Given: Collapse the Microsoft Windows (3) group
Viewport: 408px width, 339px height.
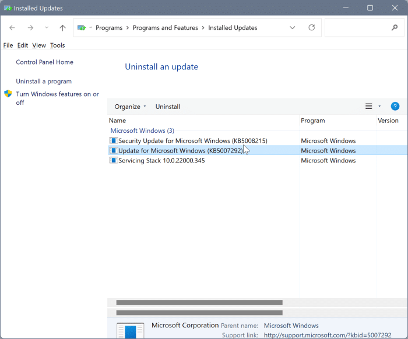Looking at the screenshot, I should coord(142,130).
